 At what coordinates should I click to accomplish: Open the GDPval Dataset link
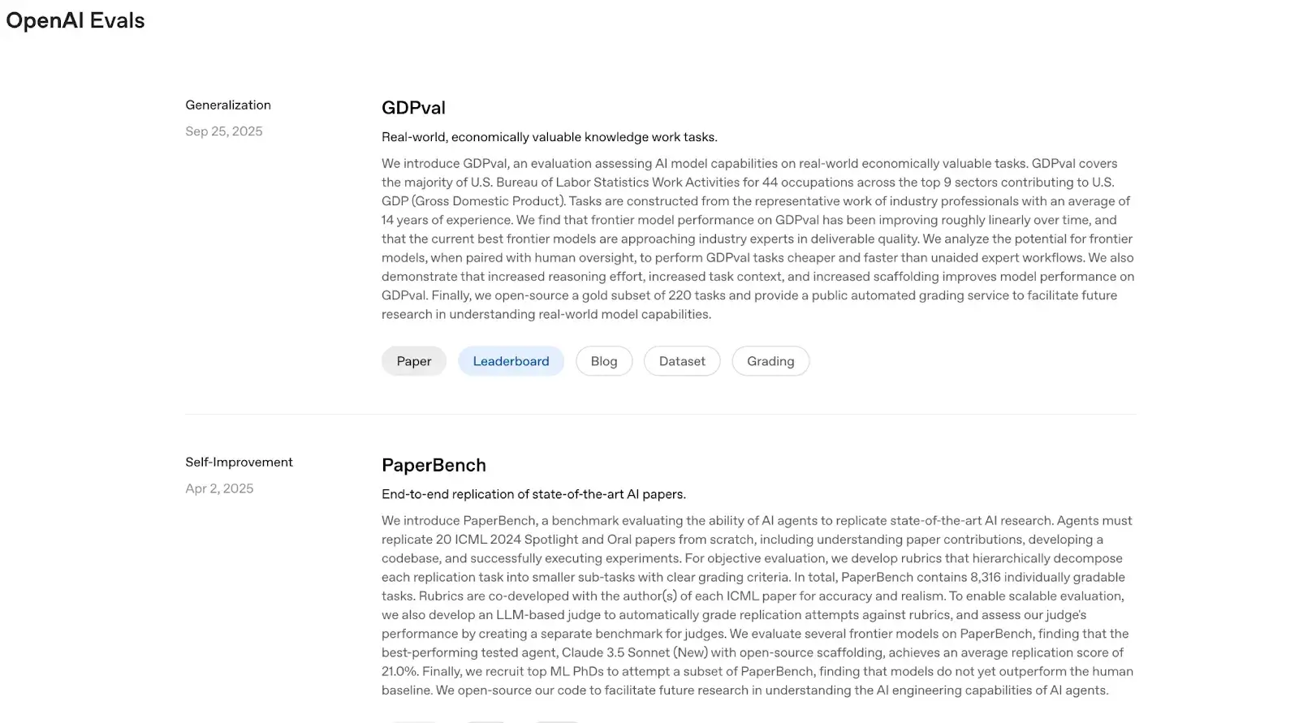point(682,361)
